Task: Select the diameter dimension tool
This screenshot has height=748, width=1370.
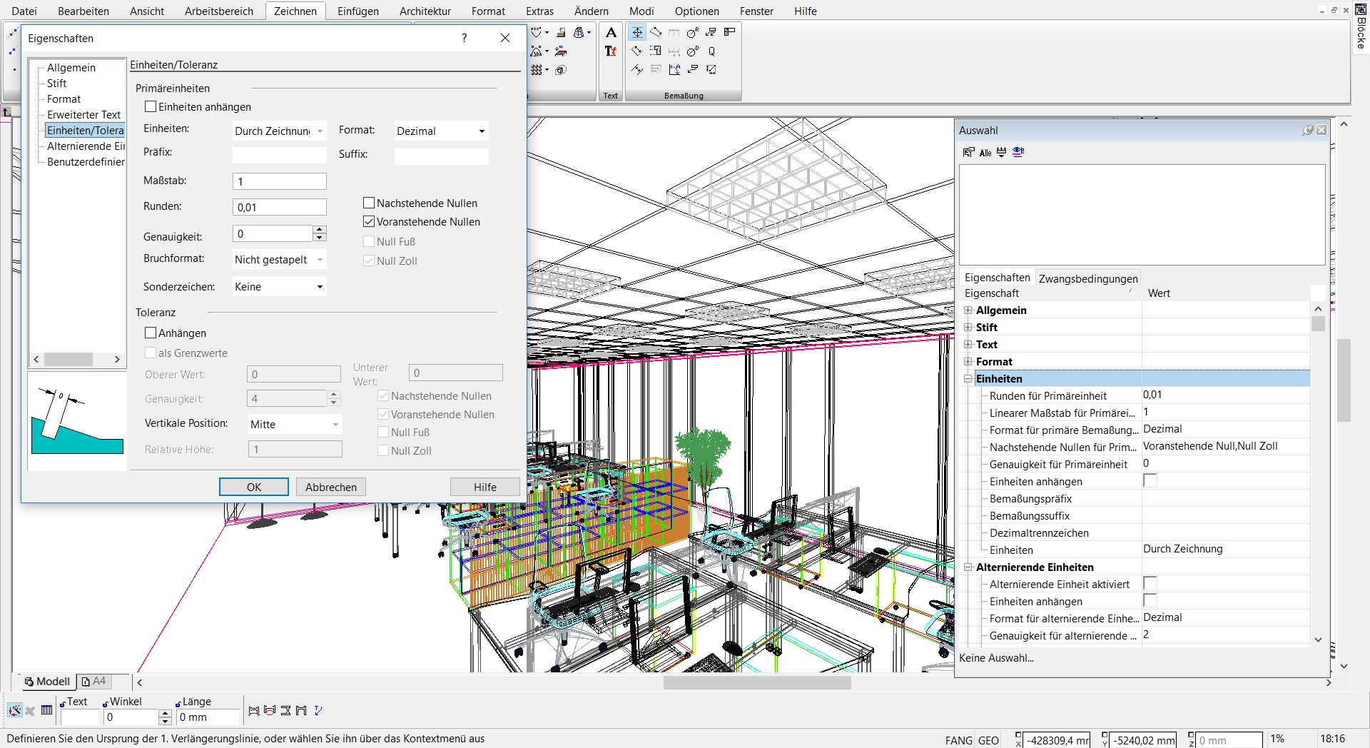Action: click(692, 51)
